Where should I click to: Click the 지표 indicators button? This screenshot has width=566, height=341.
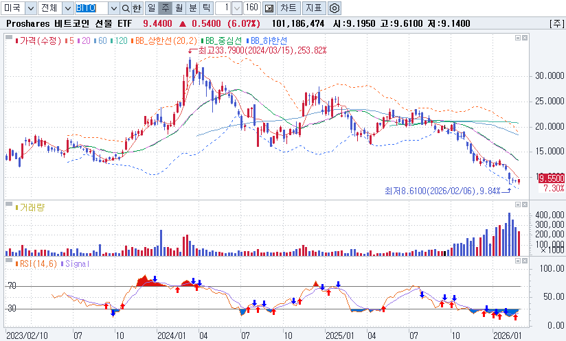pos(313,8)
